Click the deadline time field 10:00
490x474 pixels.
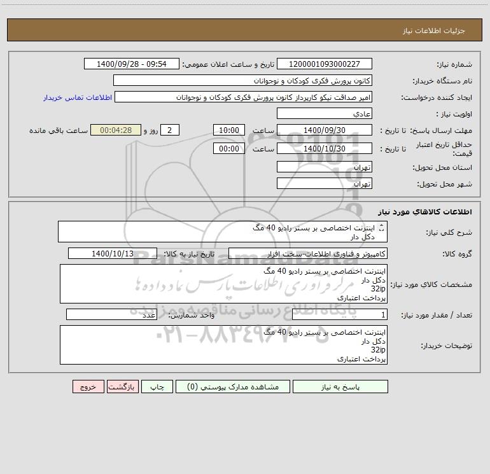pyautogui.click(x=229, y=130)
